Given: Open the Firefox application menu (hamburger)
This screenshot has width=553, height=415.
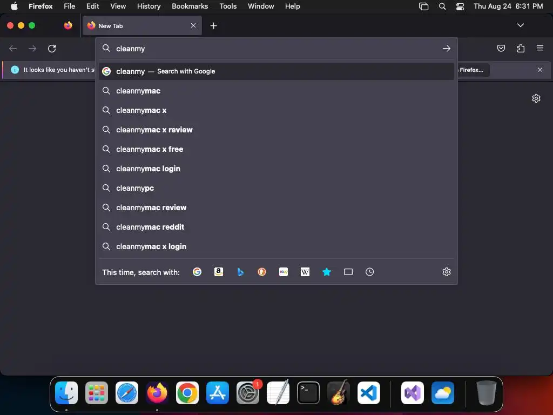Looking at the screenshot, I should (x=540, y=48).
